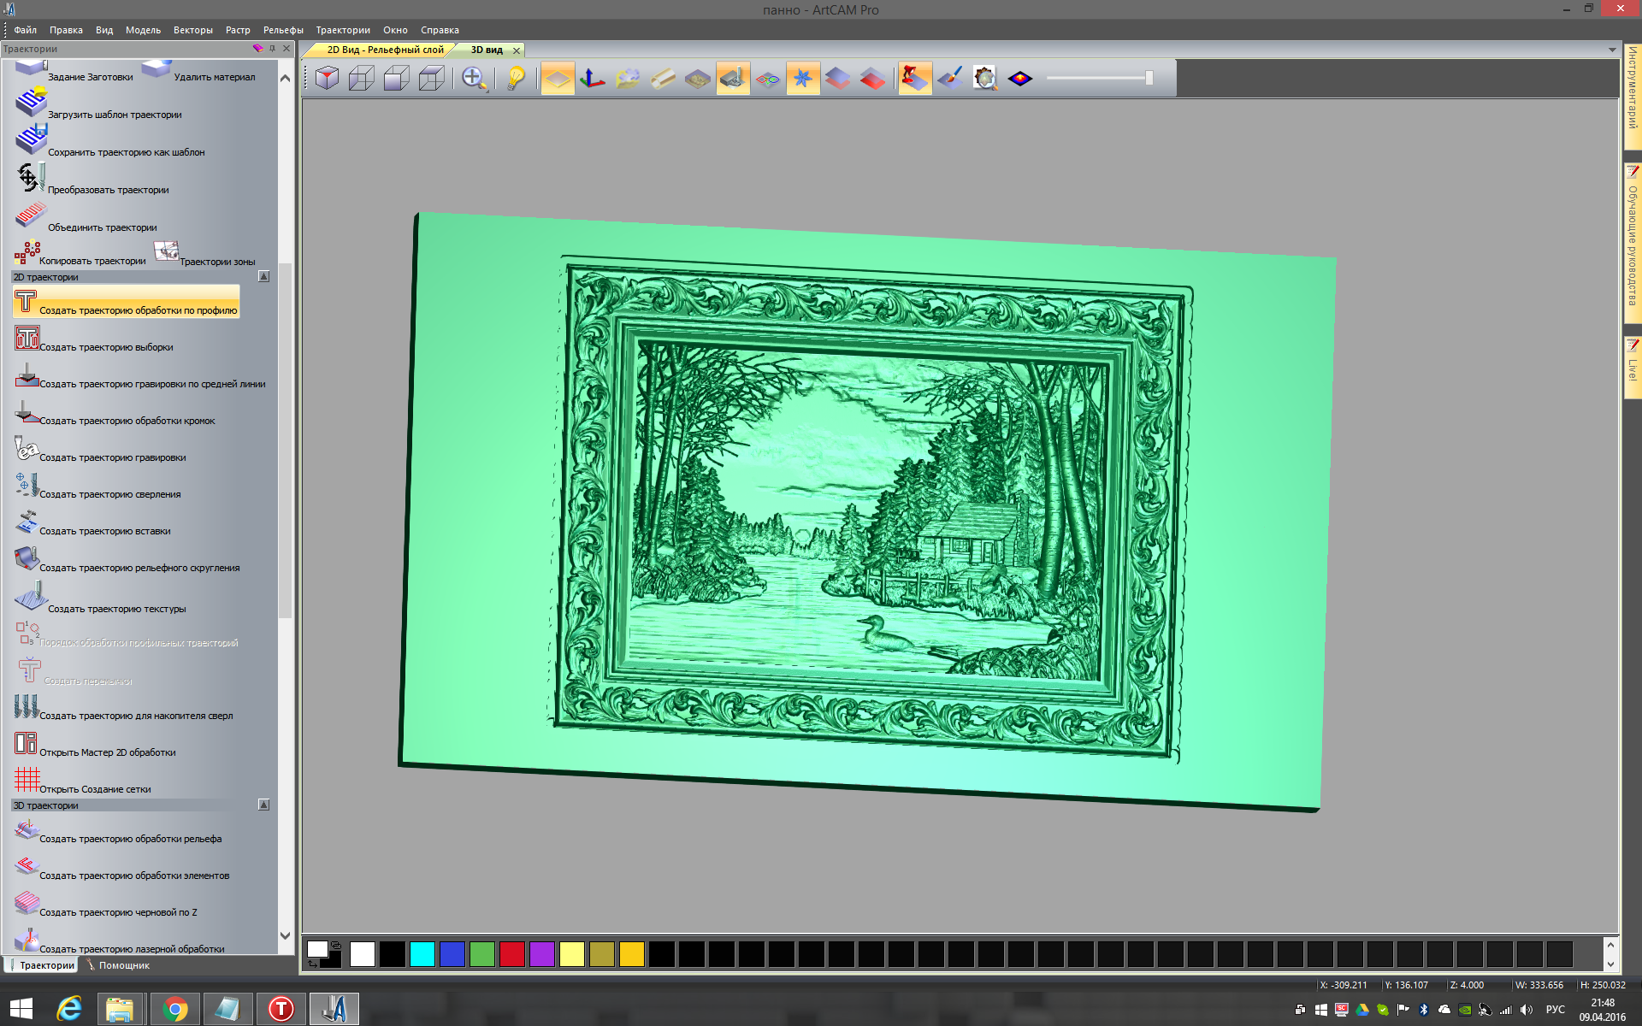Click the paintbrush color shading icon
Image resolution: width=1642 pixels, height=1026 pixels.
(950, 79)
